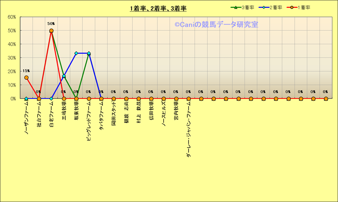The image size is (338, 202).
Task: Click the blue 2着率 legend marker
Action: point(263,7)
